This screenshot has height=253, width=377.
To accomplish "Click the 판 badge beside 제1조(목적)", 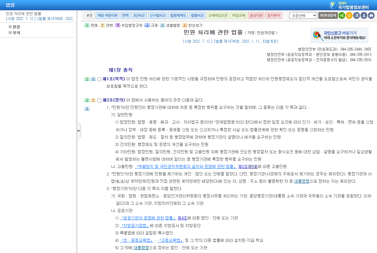I will [87, 79].
